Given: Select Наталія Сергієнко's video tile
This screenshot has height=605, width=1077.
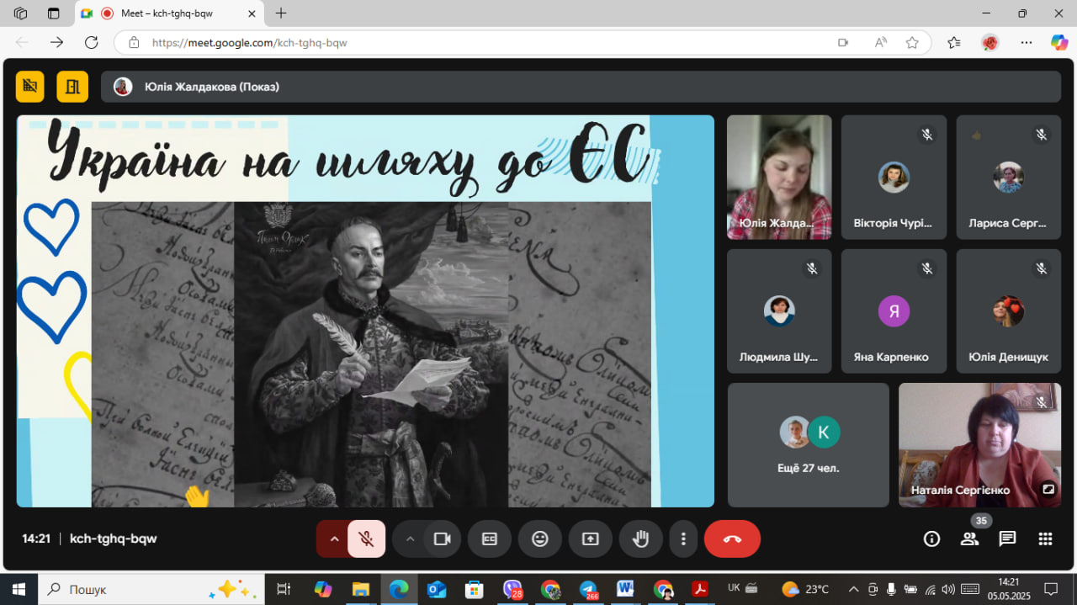Looking at the screenshot, I should [979, 445].
